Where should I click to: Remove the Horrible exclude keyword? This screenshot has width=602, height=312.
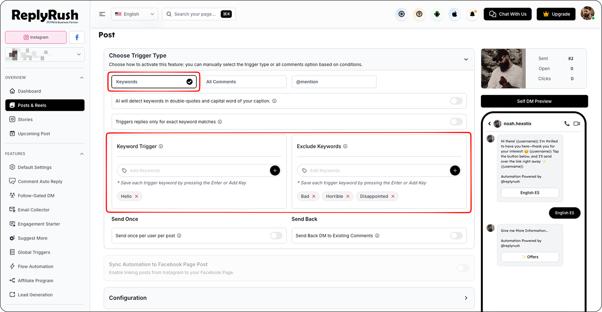(348, 196)
